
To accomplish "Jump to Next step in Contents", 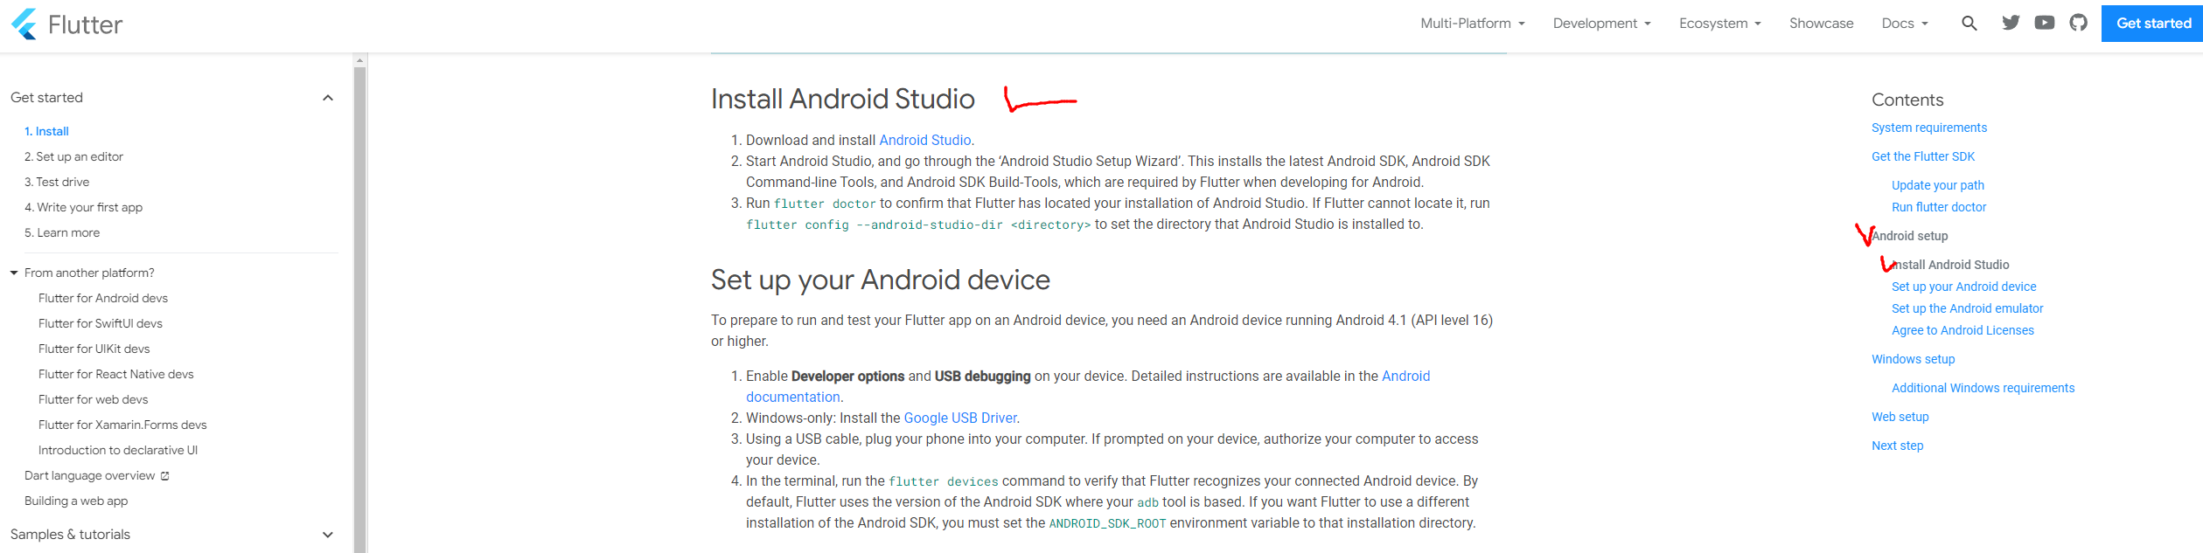I will tap(1898, 446).
